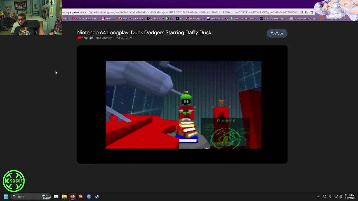
Task: Open the Nintendo 64 Longplay Duck Dodgers title
Action: (144, 32)
